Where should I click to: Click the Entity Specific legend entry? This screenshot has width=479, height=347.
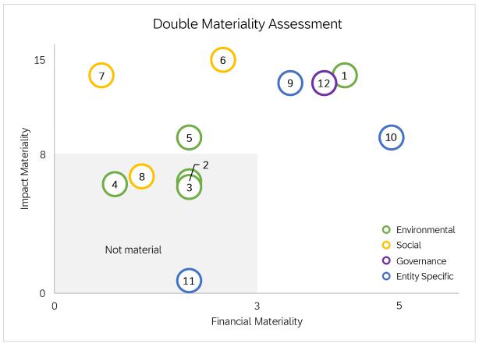424,276
